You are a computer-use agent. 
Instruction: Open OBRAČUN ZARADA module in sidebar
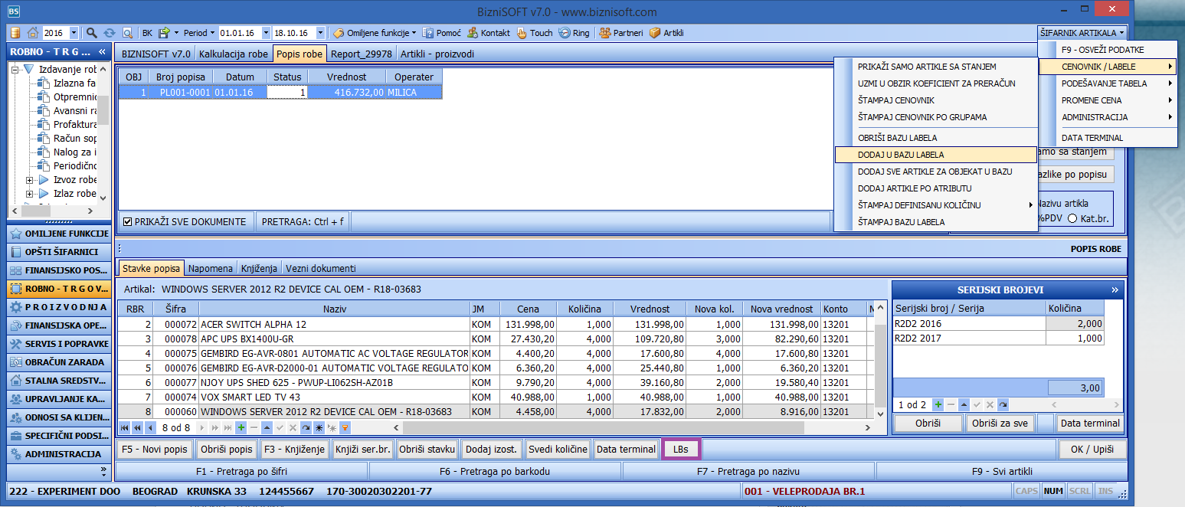point(58,361)
